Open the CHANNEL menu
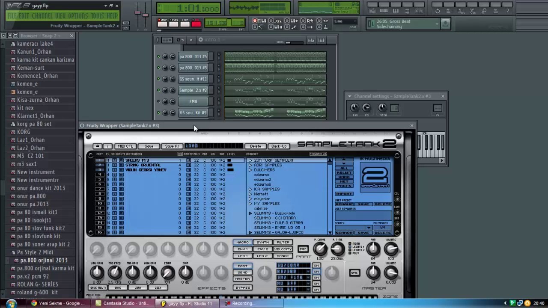Viewport: 548px width, 308px height. point(42,16)
